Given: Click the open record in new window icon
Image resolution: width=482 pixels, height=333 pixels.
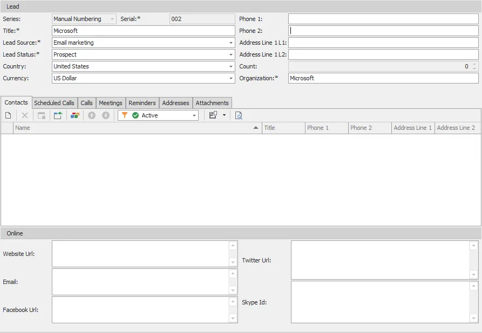Looking at the screenshot, I should [x=58, y=115].
